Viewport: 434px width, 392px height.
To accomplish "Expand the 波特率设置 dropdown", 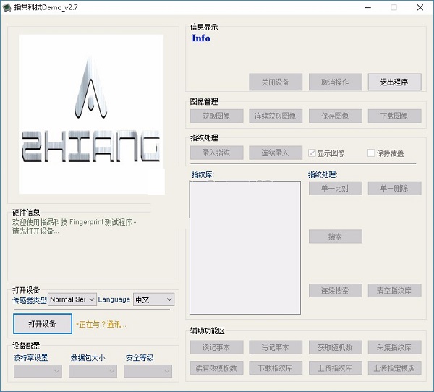I will (38, 371).
